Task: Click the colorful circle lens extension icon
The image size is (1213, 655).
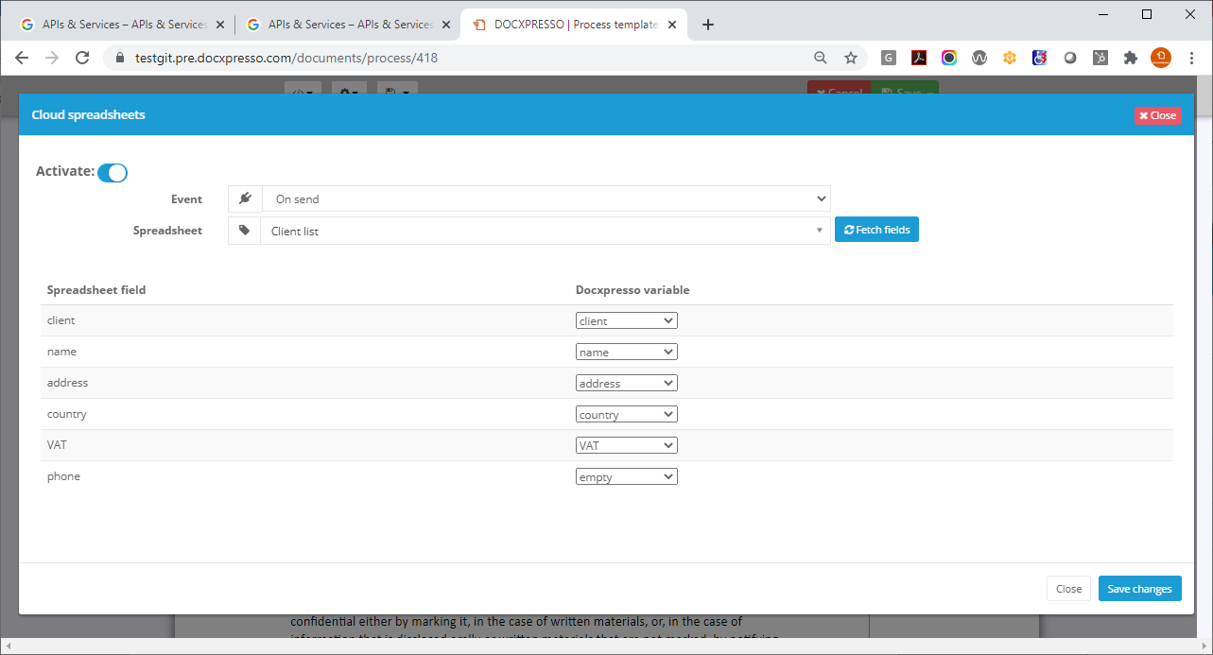Action: (x=949, y=58)
